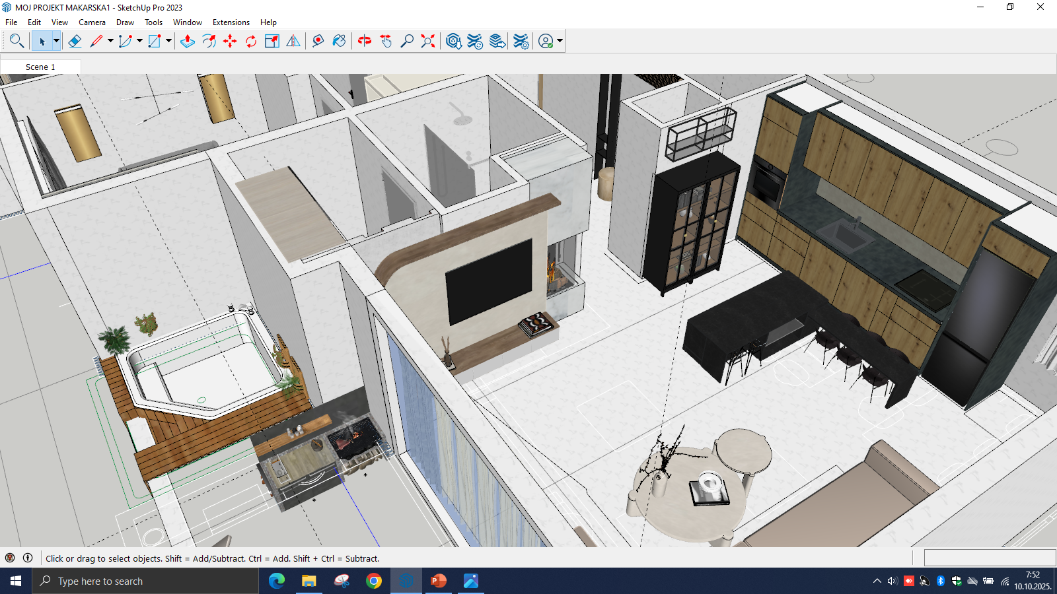Choose the Move tool

click(230, 41)
